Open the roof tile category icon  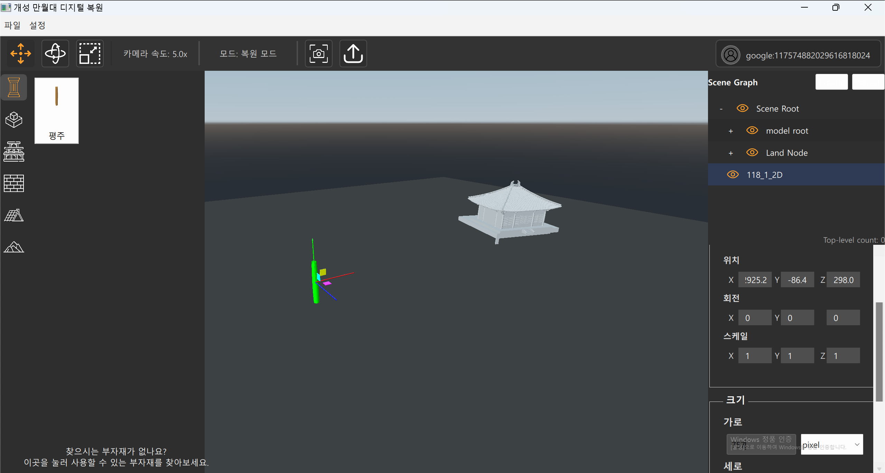pyautogui.click(x=14, y=215)
